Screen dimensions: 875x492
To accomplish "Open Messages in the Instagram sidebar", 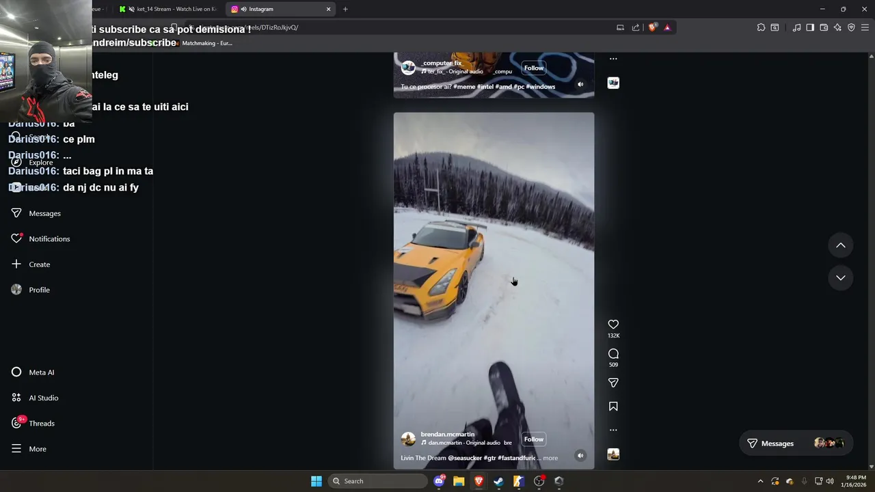I will [36, 213].
